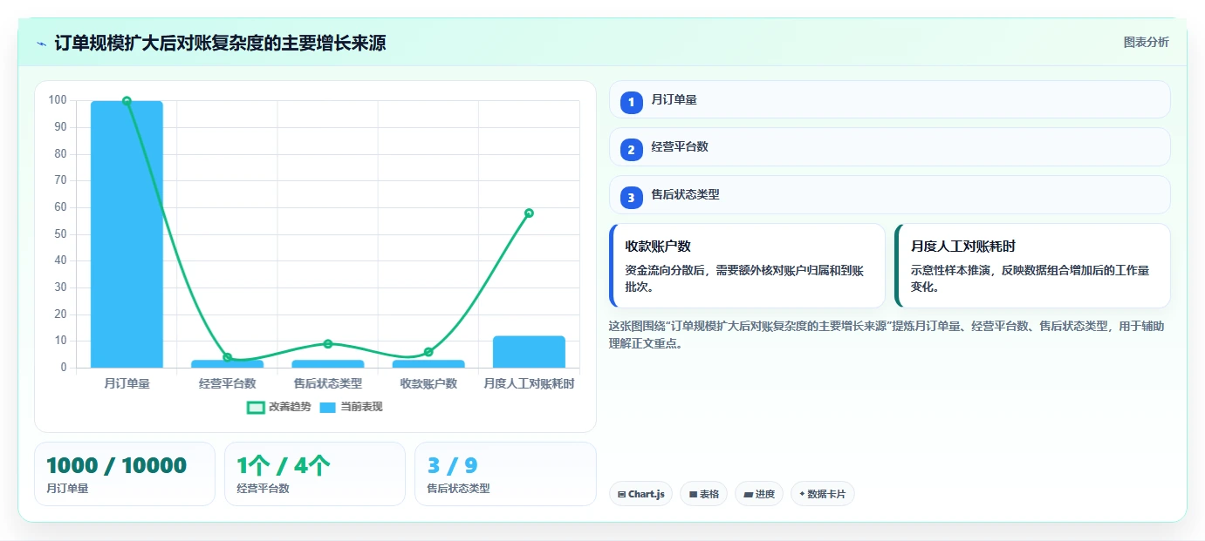This screenshot has height=541, width=1205.
Task: Select the 经营平台数 list row
Action: click(889, 146)
